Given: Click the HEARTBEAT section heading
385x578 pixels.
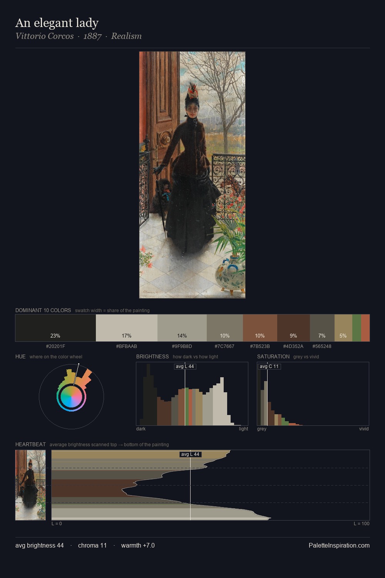Looking at the screenshot, I should click(30, 444).
